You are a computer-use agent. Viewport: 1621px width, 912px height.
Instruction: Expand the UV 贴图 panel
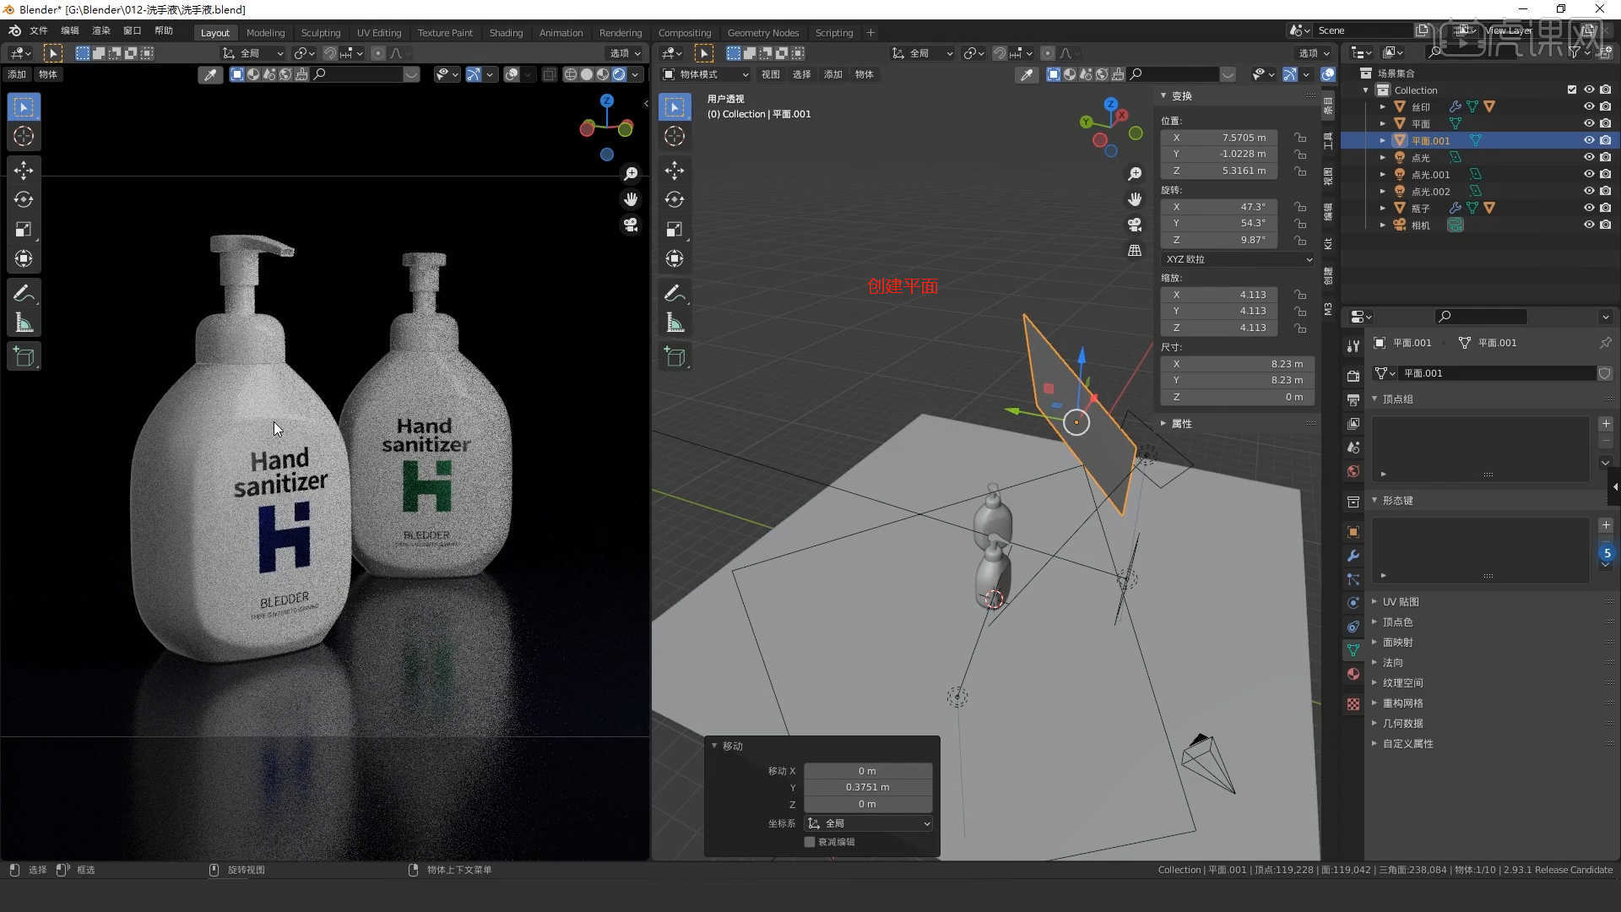[1400, 602]
